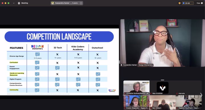The image size is (205, 110).
Task: Select Cassandra Hamer's main speaker video
Action: tap(163, 43)
